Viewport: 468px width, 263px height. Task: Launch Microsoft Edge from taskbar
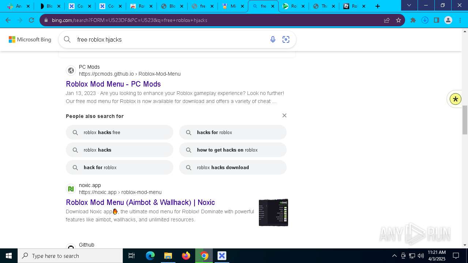pos(150,256)
